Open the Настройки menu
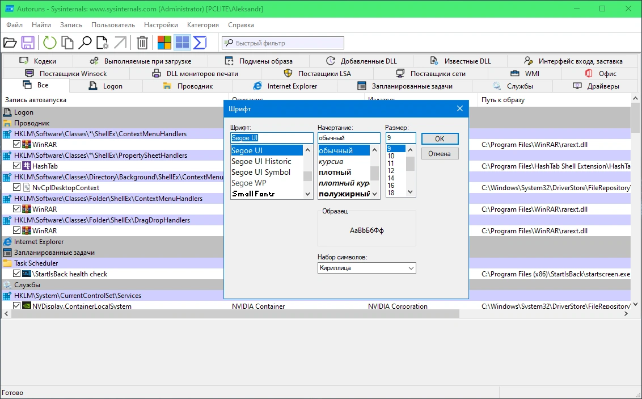 [161, 25]
